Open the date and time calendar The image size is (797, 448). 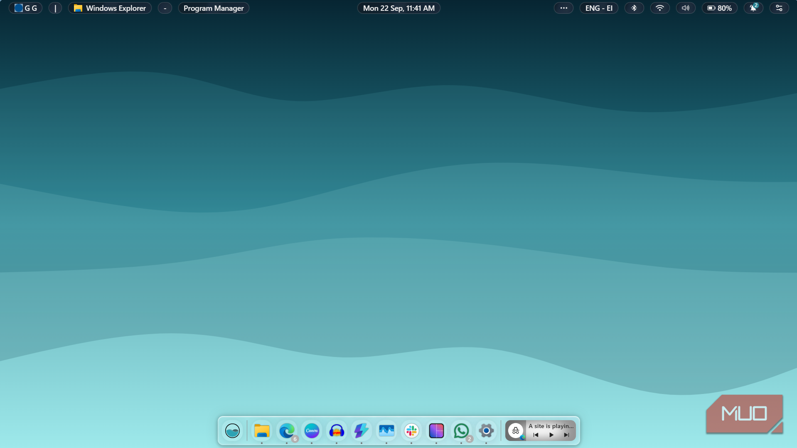coord(399,8)
